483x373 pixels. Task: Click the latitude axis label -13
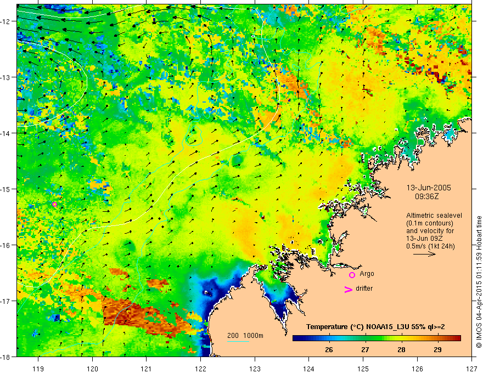click(6, 77)
